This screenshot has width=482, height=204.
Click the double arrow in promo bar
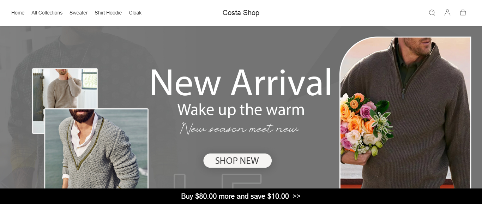(297, 196)
